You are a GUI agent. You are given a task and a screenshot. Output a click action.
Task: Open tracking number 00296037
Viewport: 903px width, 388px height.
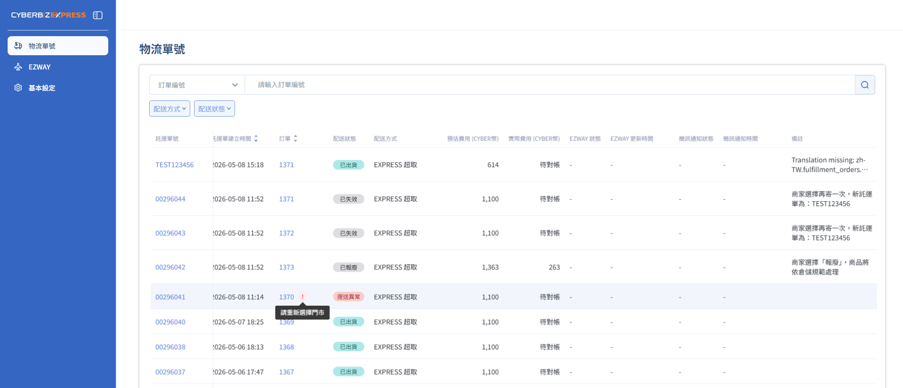click(170, 372)
